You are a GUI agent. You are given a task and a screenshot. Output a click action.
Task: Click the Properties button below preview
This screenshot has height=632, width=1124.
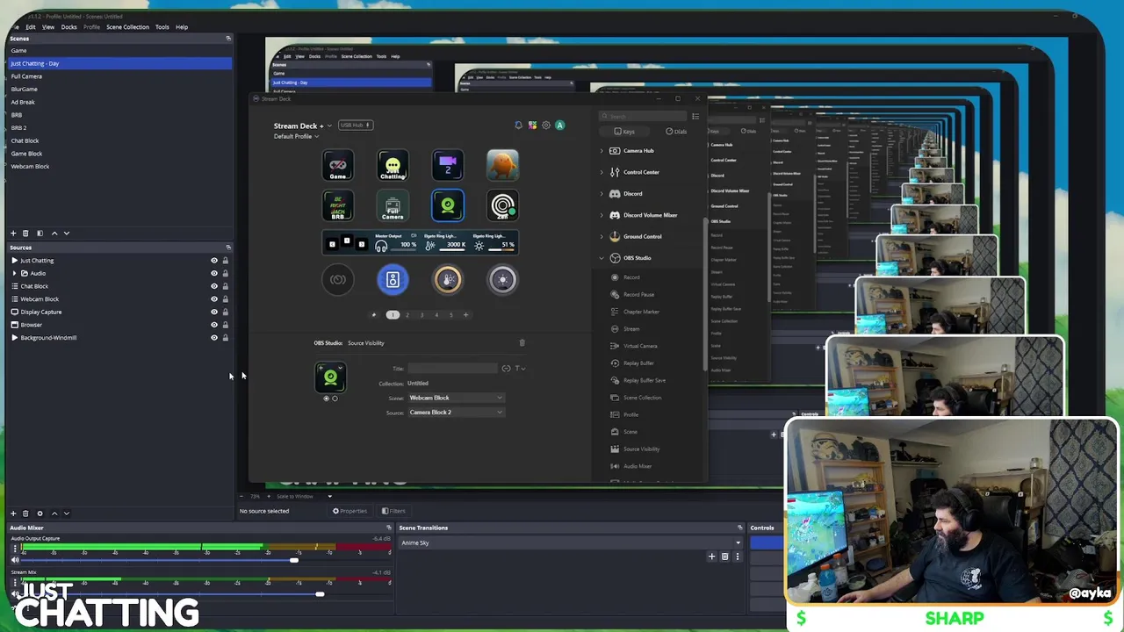[349, 511]
